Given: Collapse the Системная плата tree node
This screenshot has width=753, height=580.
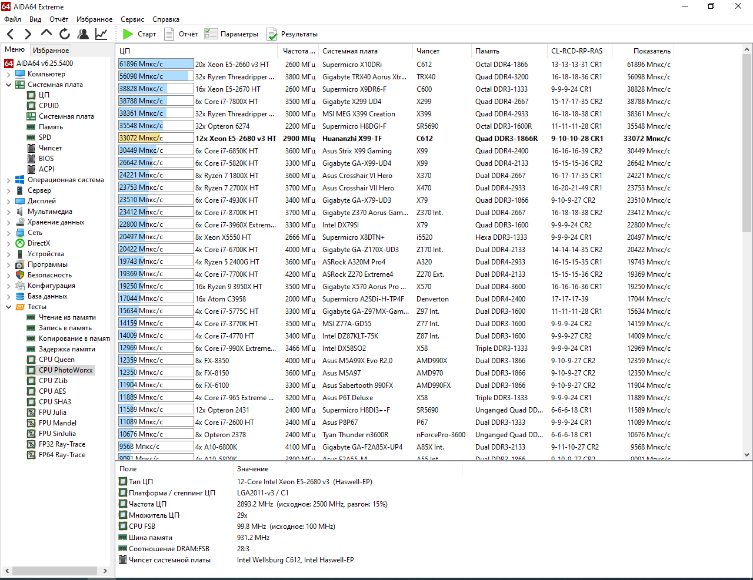Looking at the screenshot, I should coord(8,85).
